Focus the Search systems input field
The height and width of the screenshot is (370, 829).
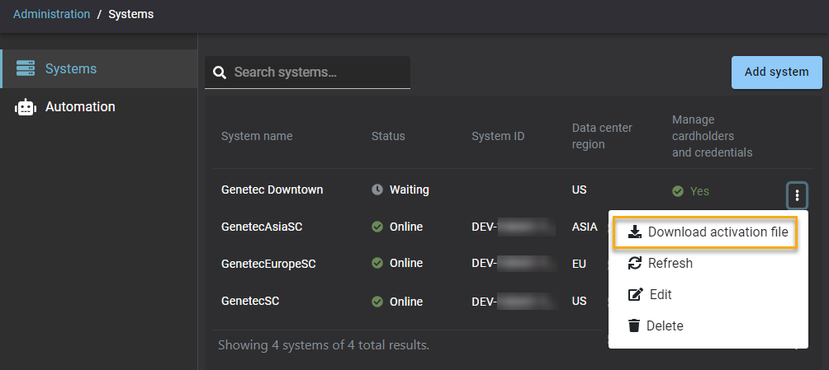tap(318, 73)
